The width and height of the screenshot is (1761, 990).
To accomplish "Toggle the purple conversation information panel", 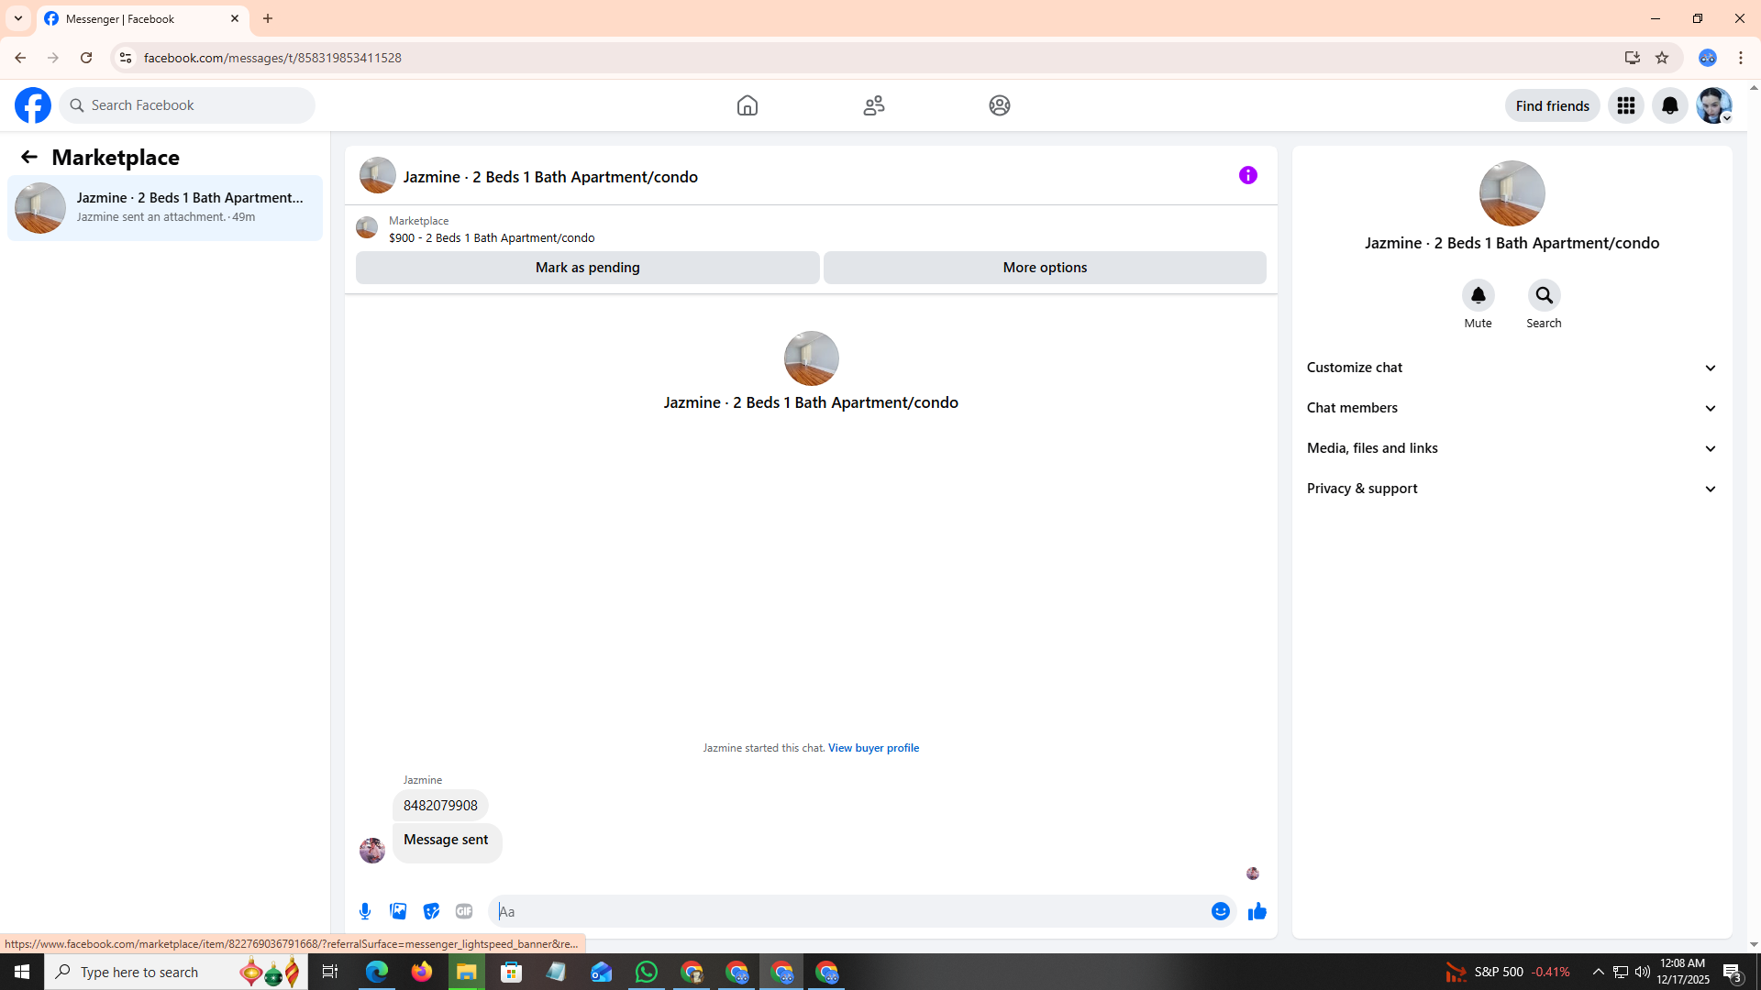I will click(x=1247, y=175).
